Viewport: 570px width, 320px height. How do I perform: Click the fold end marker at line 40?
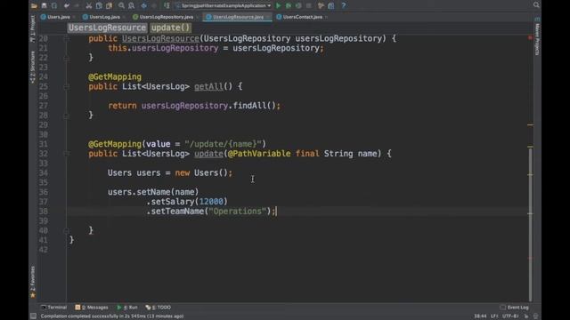(x=67, y=231)
